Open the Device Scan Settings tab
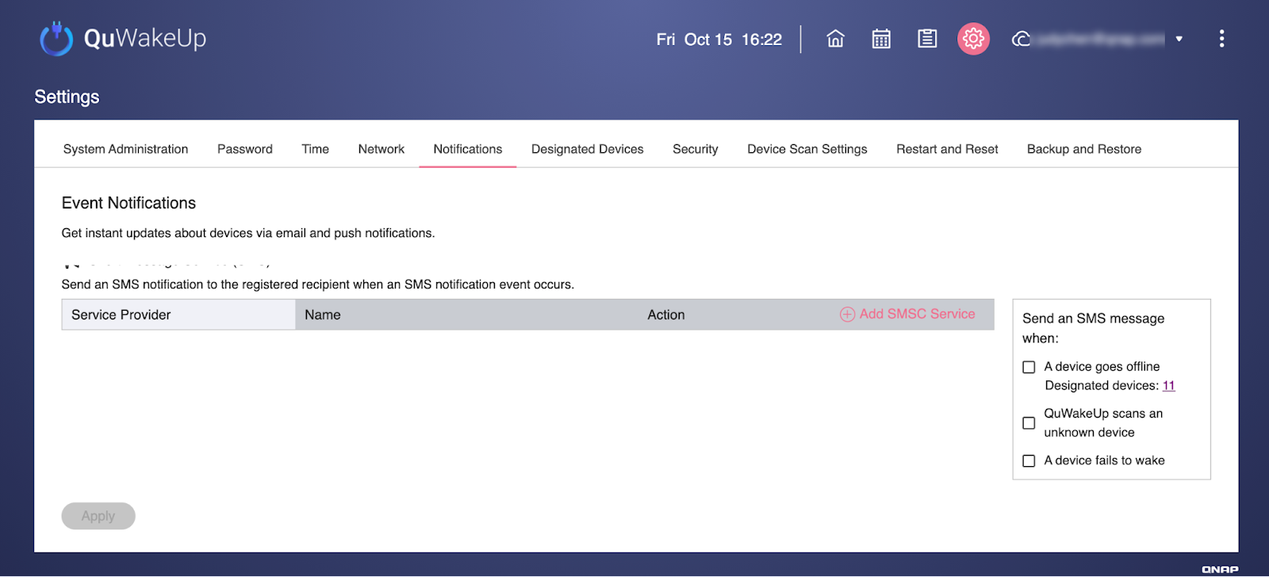The height and width of the screenshot is (577, 1269). 807,149
